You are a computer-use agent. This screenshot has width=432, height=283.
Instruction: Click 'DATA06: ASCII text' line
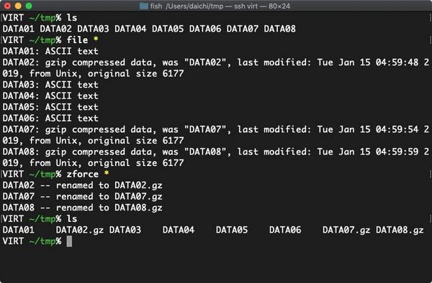tap(50, 118)
